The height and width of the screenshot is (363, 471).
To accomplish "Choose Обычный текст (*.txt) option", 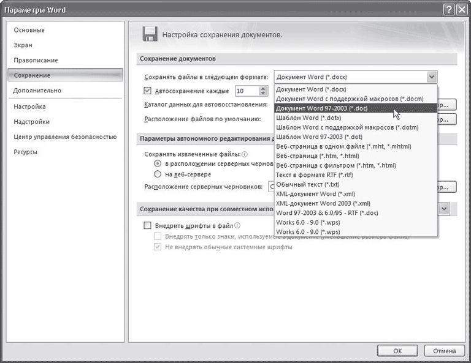I will [356, 184].
